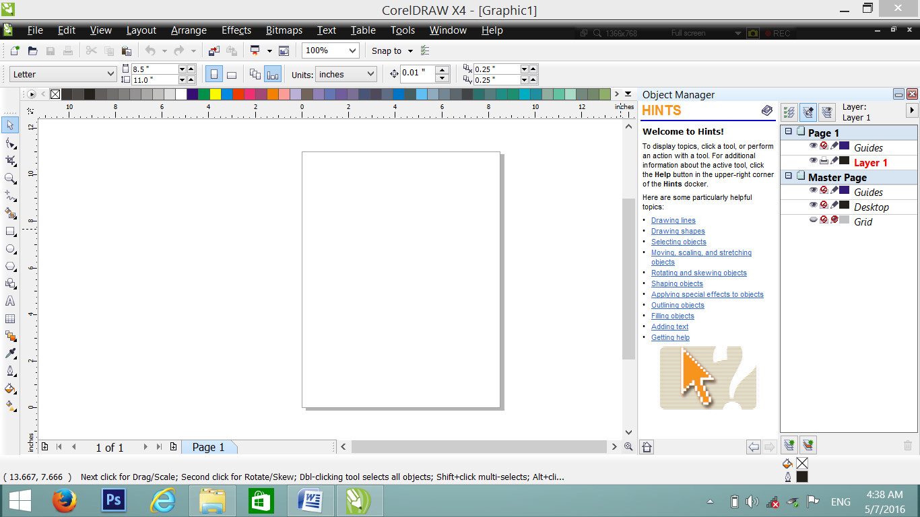Select the Eyedropper tool

[10, 353]
